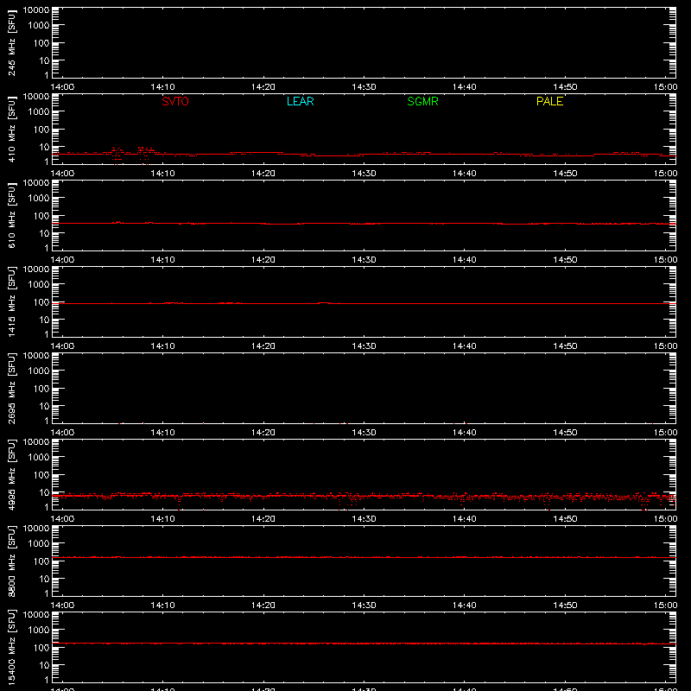Click the 15400 MHz [SFU] axis label

(11, 647)
